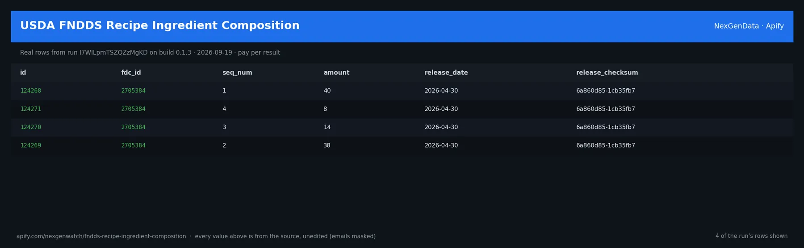Open record id 124269
Image resolution: width=804 pixels, height=248 pixels.
[x=31, y=146]
